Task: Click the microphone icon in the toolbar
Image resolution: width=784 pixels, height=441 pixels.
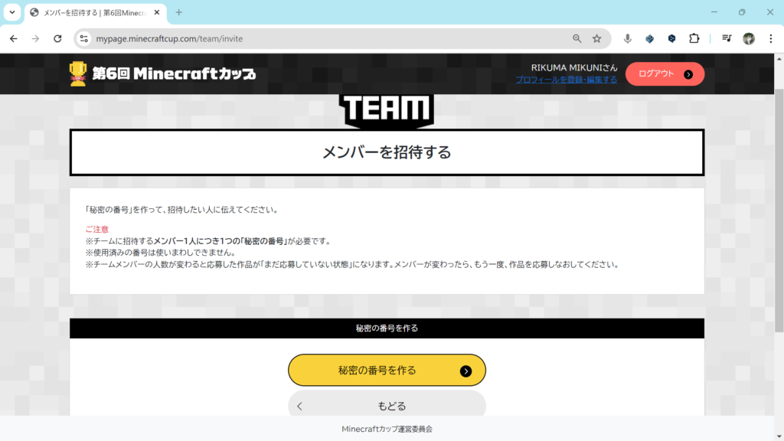Action: (628, 38)
